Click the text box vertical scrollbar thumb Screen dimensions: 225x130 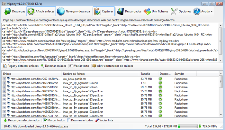point(221,41)
